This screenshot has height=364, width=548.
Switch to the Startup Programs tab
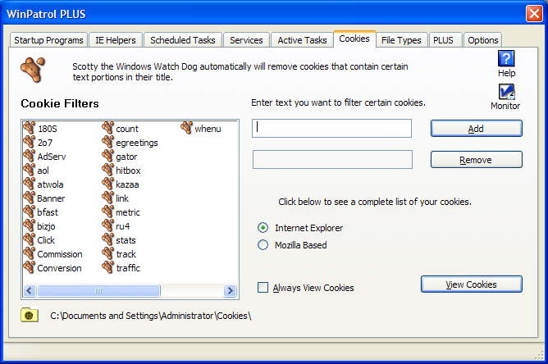[x=48, y=40]
